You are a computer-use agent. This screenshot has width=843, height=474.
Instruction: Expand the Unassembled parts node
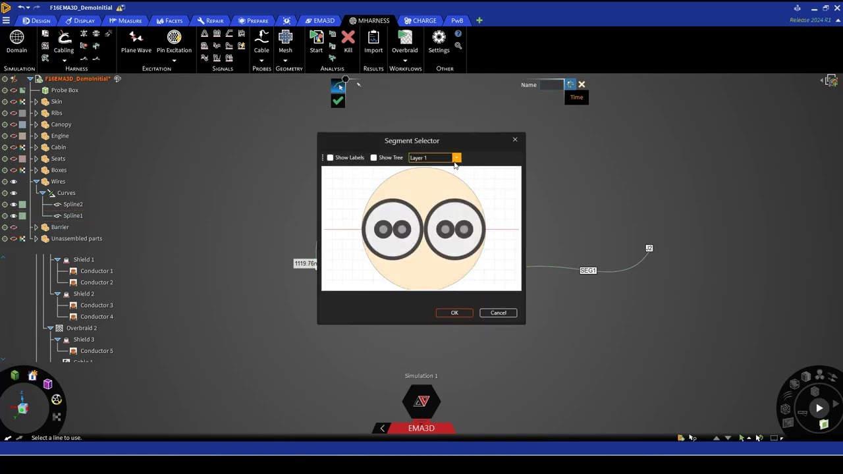click(x=36, y=238)
